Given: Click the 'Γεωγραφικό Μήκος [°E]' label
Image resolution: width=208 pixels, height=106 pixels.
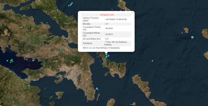Looking at the screenshot, I should (x=91, y=34).
